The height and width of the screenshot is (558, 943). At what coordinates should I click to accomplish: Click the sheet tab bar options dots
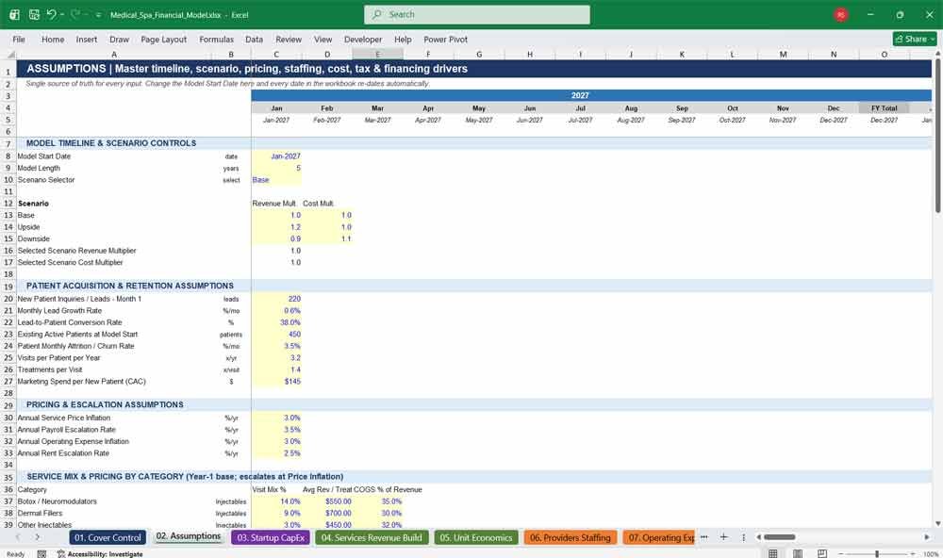point(743,537)
